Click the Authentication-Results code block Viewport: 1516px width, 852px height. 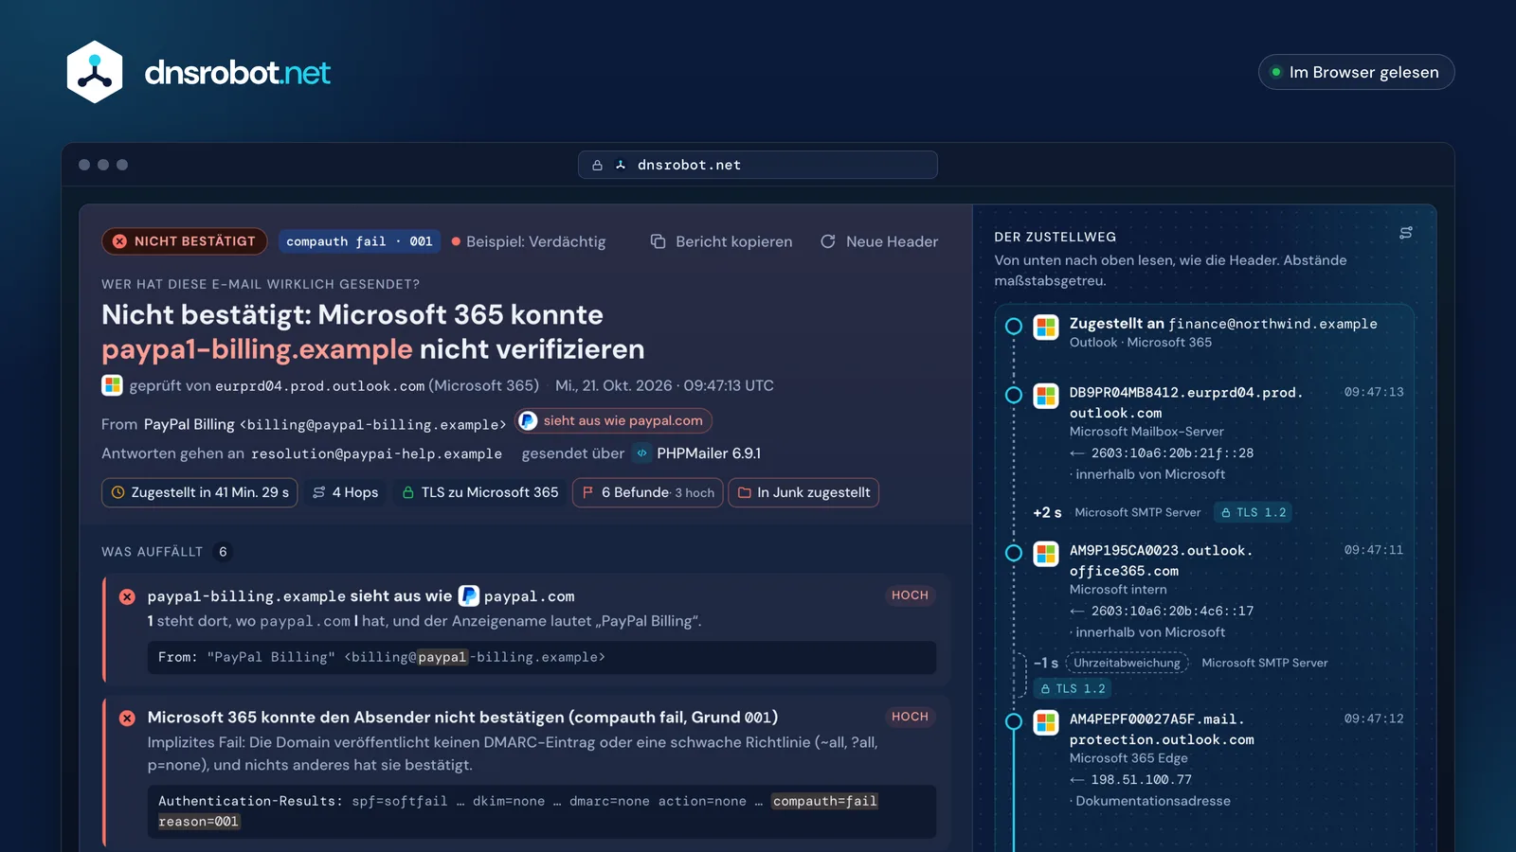pos(542,811)
